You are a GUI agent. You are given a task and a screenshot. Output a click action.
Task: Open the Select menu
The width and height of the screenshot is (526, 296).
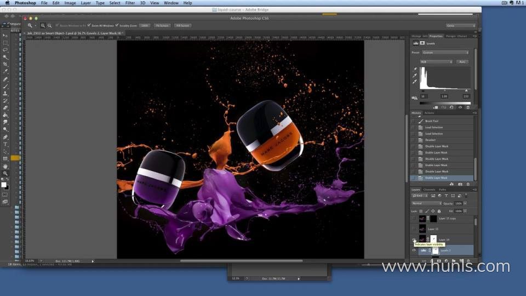[x=115, y=3]
